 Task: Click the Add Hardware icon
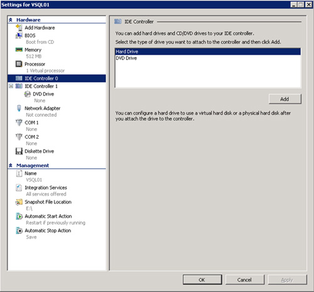coord(19,28)
